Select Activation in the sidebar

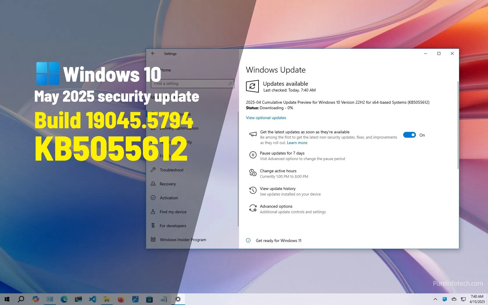tap(192, 198)
